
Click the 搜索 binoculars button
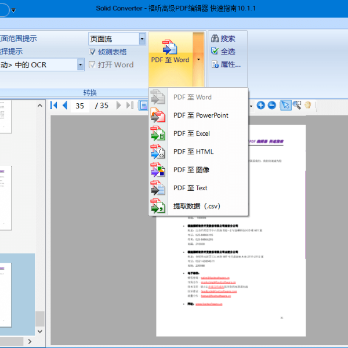[x=223, y=39]
